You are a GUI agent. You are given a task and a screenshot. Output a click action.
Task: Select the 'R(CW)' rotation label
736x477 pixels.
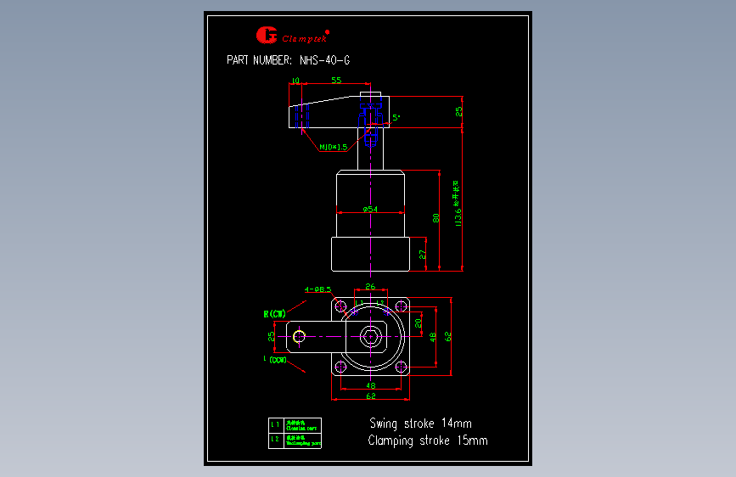click(274, 314)
